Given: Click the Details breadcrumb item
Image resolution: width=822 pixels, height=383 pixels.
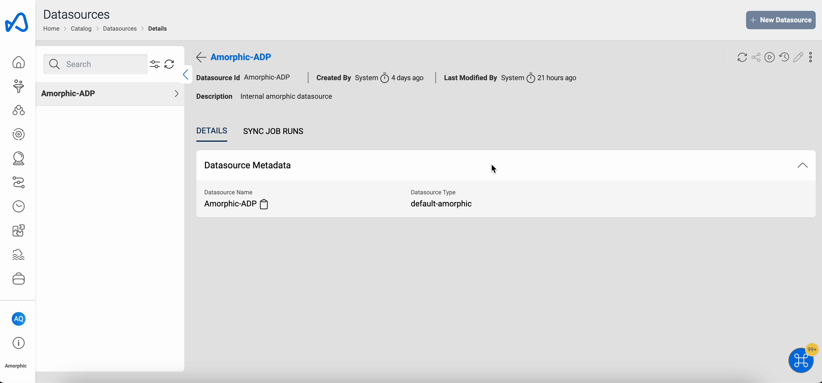Looking at the screenshot, I should [x=157, y=29].
